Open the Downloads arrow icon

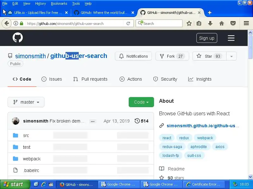coord(210,23)
